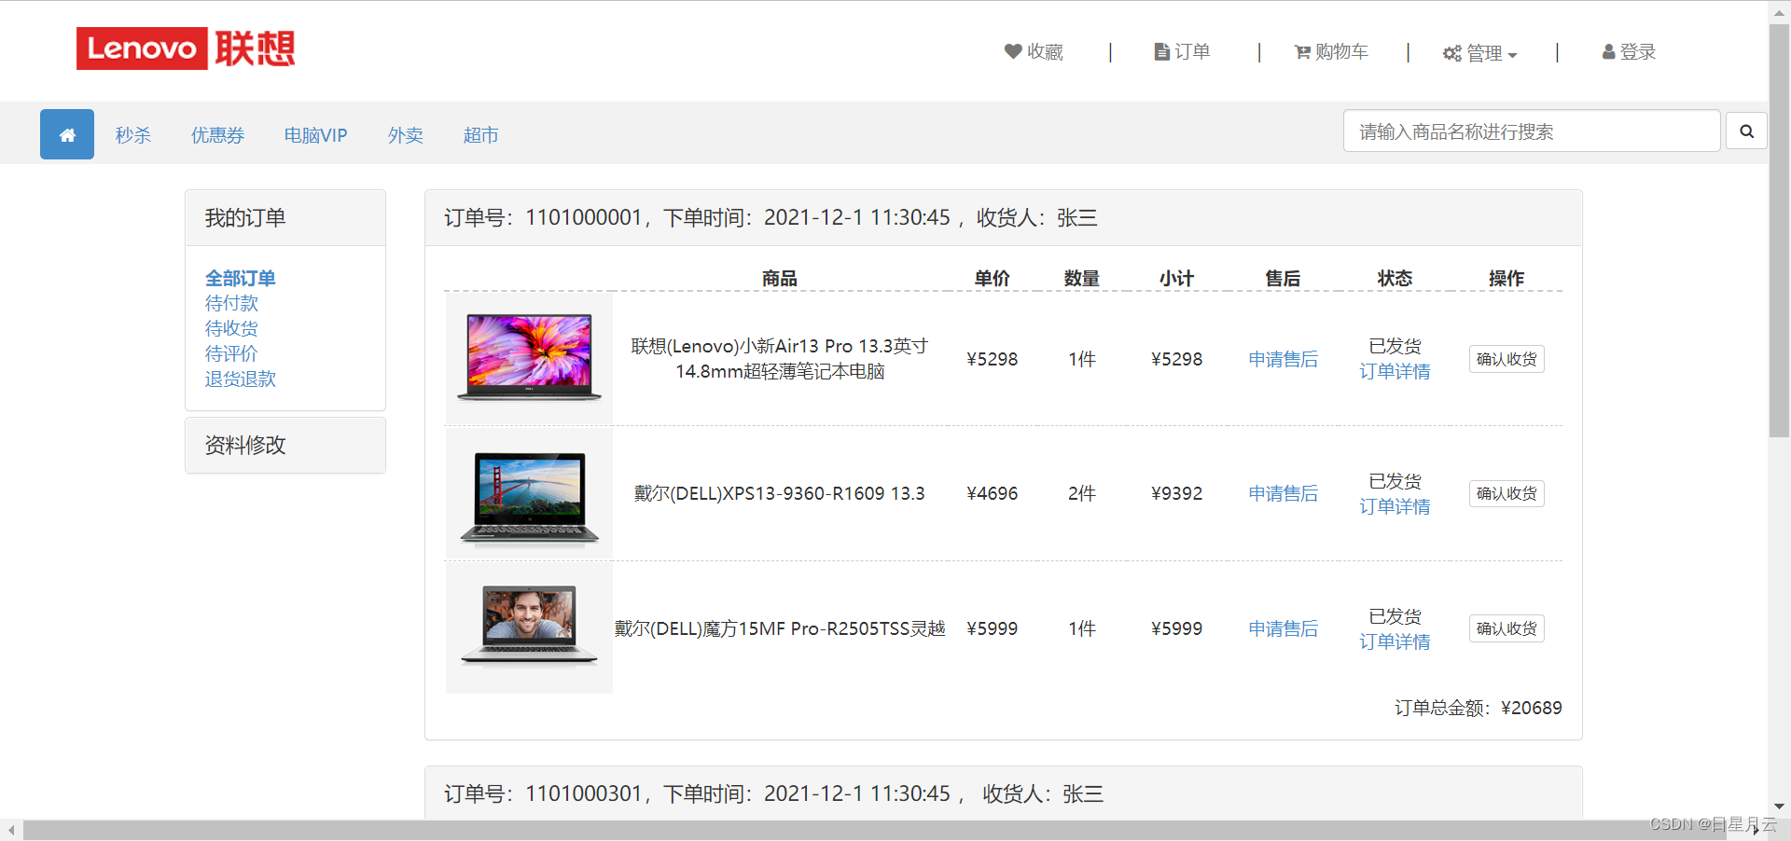Click the 订单总金额: ¥20689 text
Image resolution: width=1791 pixels, height=841 pixels.
[x=1478, y=708]
